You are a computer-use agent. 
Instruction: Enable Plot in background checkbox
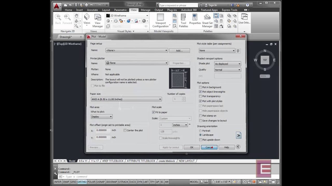[x=200, y=87]
